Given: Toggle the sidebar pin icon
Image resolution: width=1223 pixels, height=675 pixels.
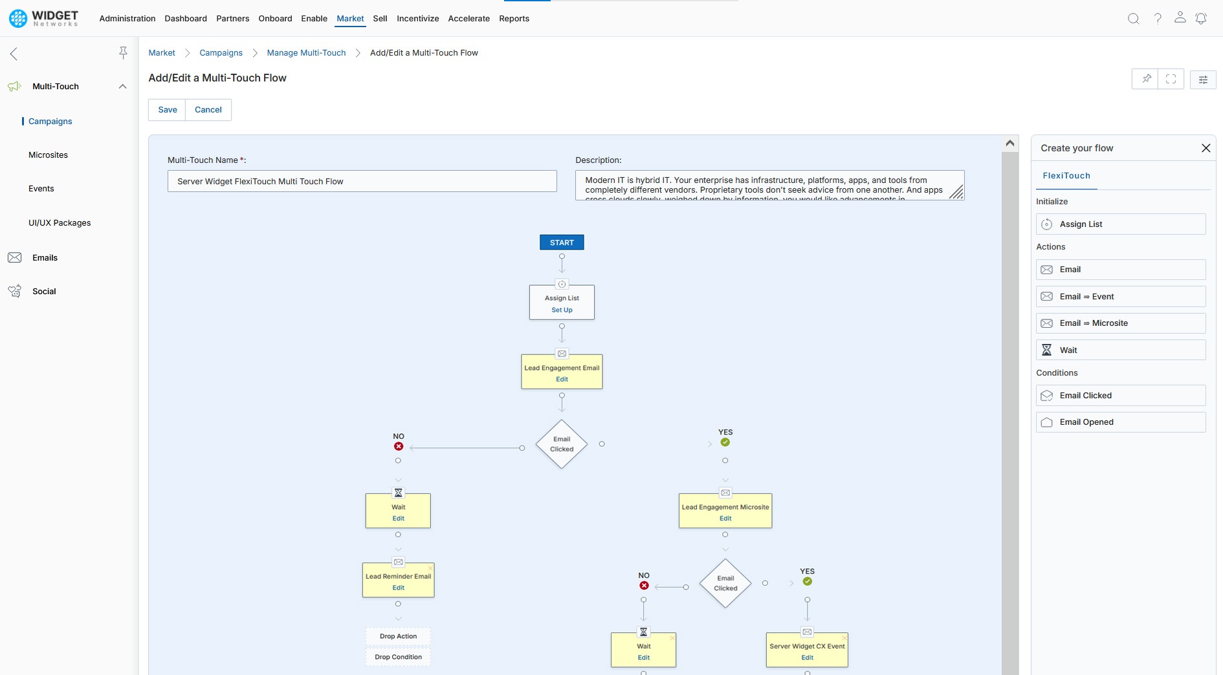Looking at the screenshot, I should pos(123,53).
